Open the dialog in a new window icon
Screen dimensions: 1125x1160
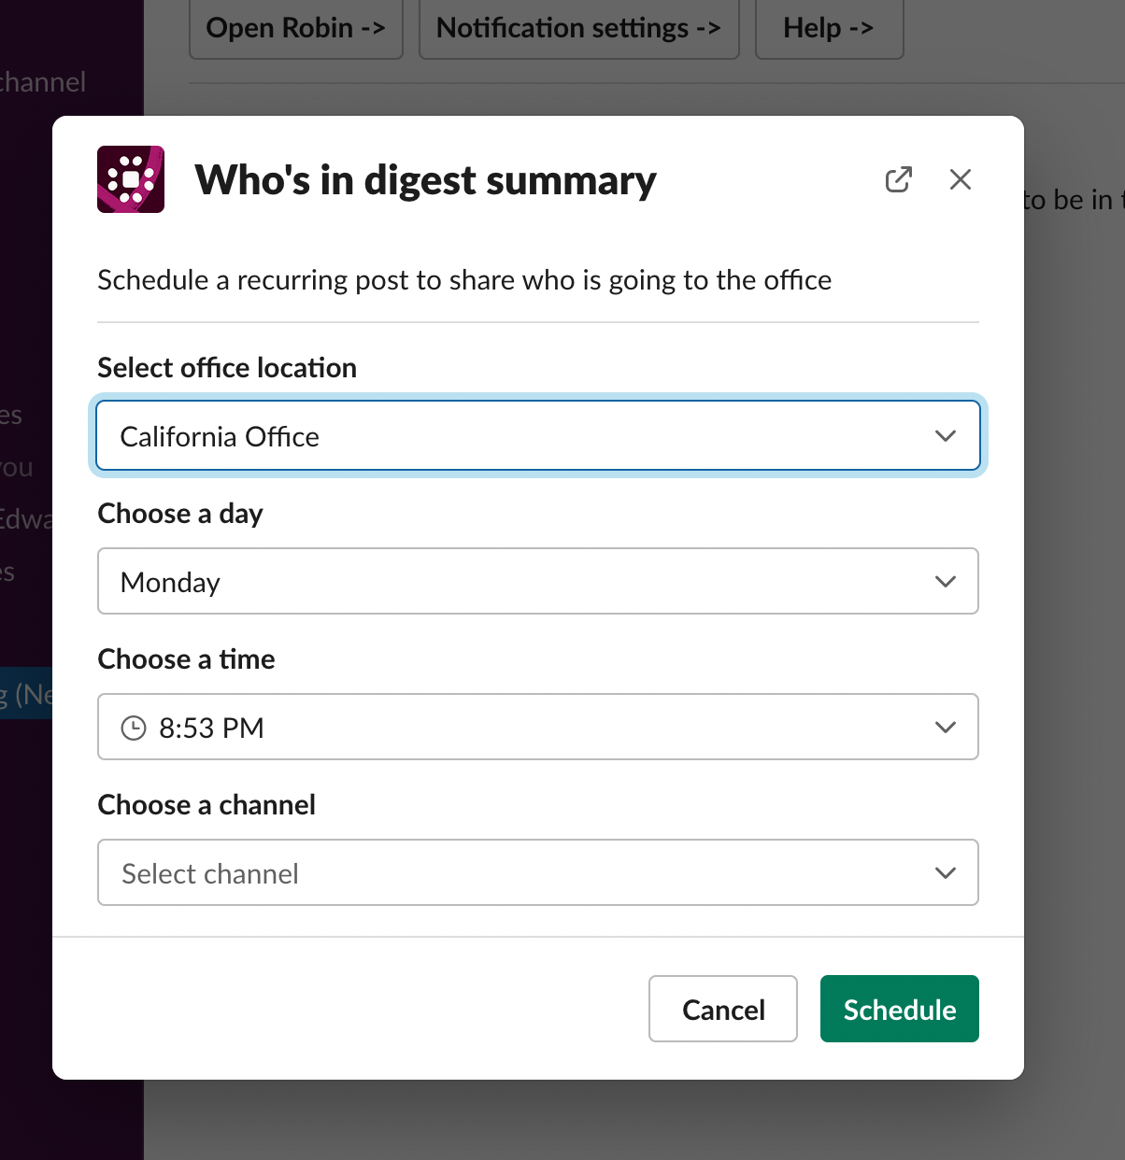(x=899, y=179)
